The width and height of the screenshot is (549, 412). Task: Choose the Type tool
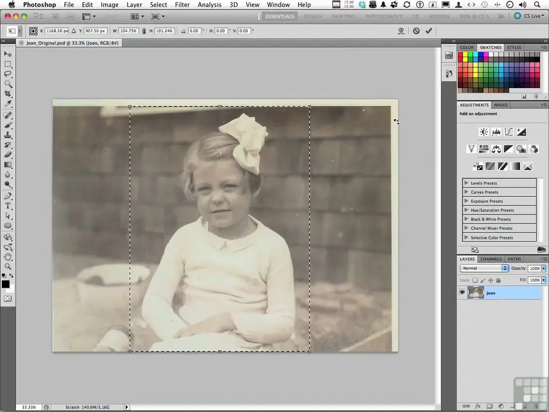[x=8, y=205]
